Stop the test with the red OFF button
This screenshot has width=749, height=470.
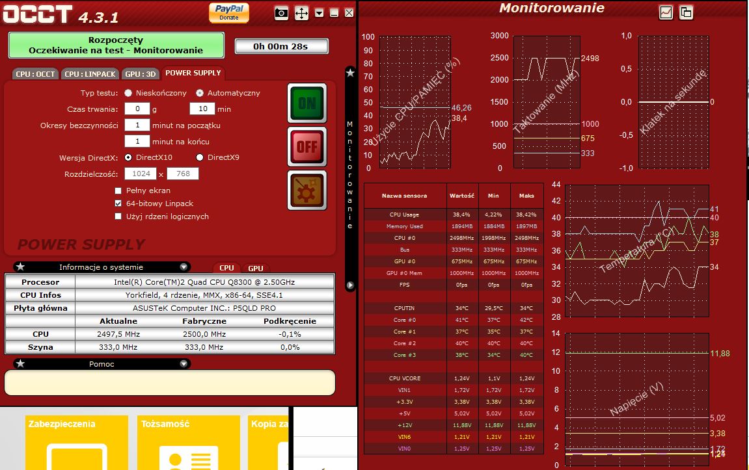(x=307, y=146)
